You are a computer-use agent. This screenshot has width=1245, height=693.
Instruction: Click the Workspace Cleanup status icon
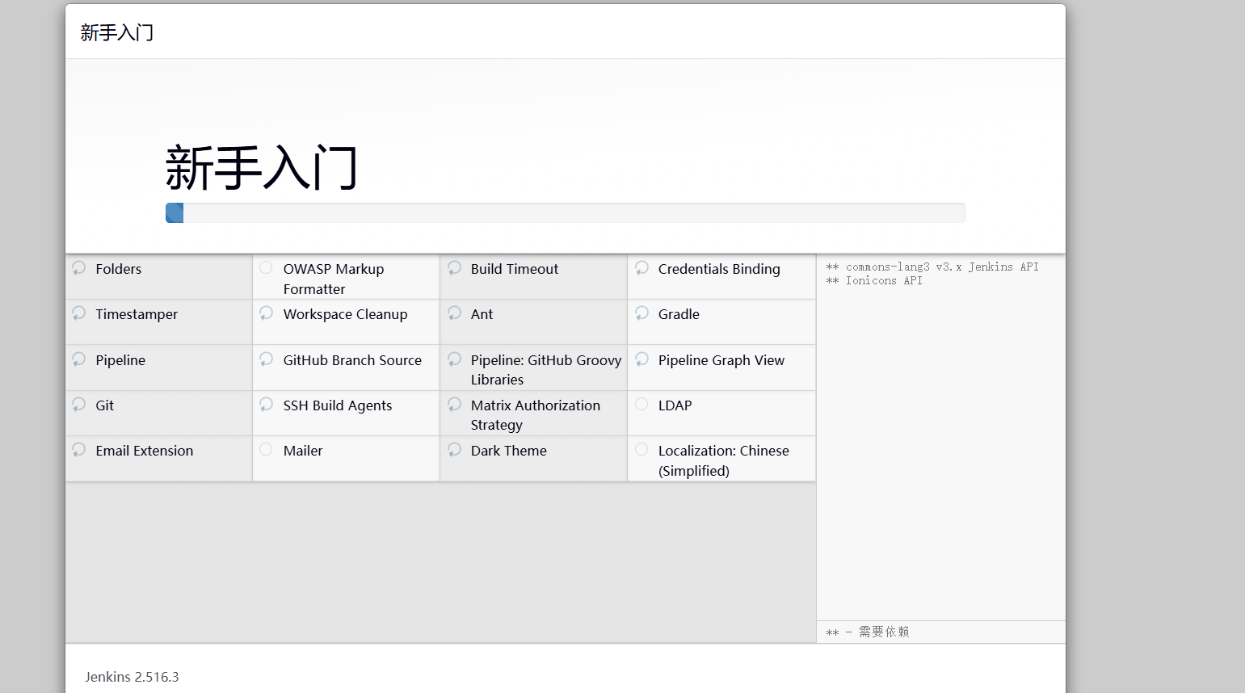(x=267, y=313)
